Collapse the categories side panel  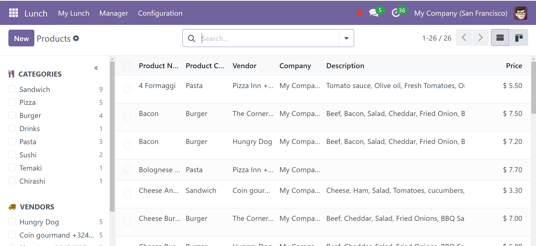tap(96, 68)
